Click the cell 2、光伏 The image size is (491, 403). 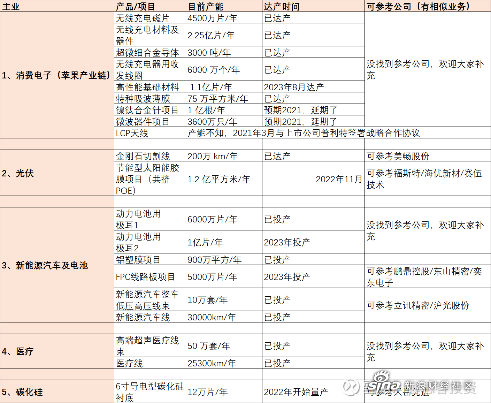point(57,173)
